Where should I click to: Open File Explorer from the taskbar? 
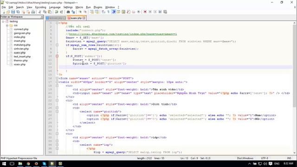coord(20,164)
